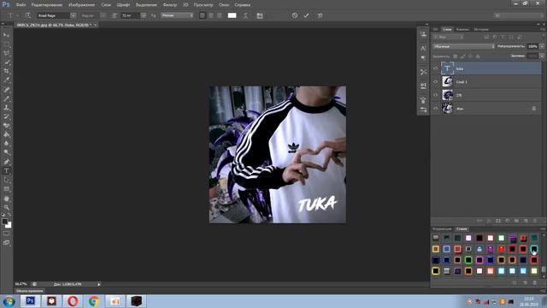547x308 pixels.
Task: Select the Eyedropper tool
Action: point(6,80)
